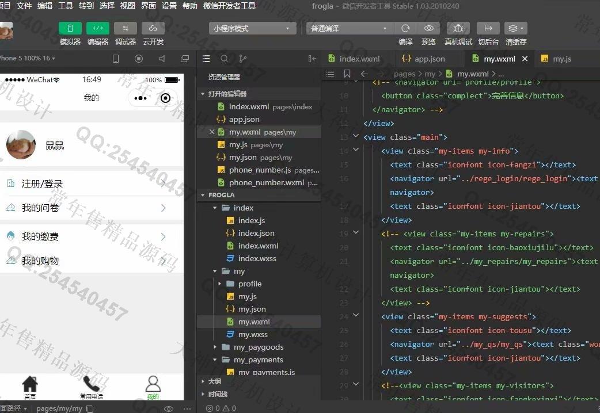Image resolution: width=600 pixels, height=413 pixels.
Task: Click the outline lines icon beside bookmark
Action: point(330,74)
